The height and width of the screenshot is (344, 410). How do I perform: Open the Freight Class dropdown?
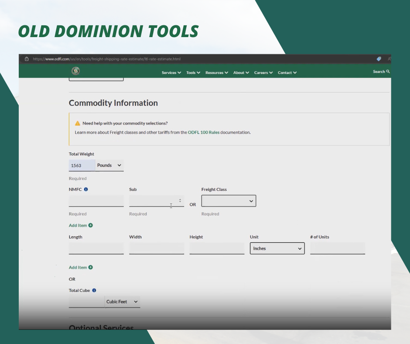[229, 201]
